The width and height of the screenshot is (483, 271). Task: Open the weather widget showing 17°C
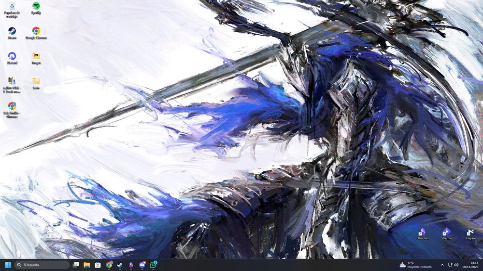[415, 265]
